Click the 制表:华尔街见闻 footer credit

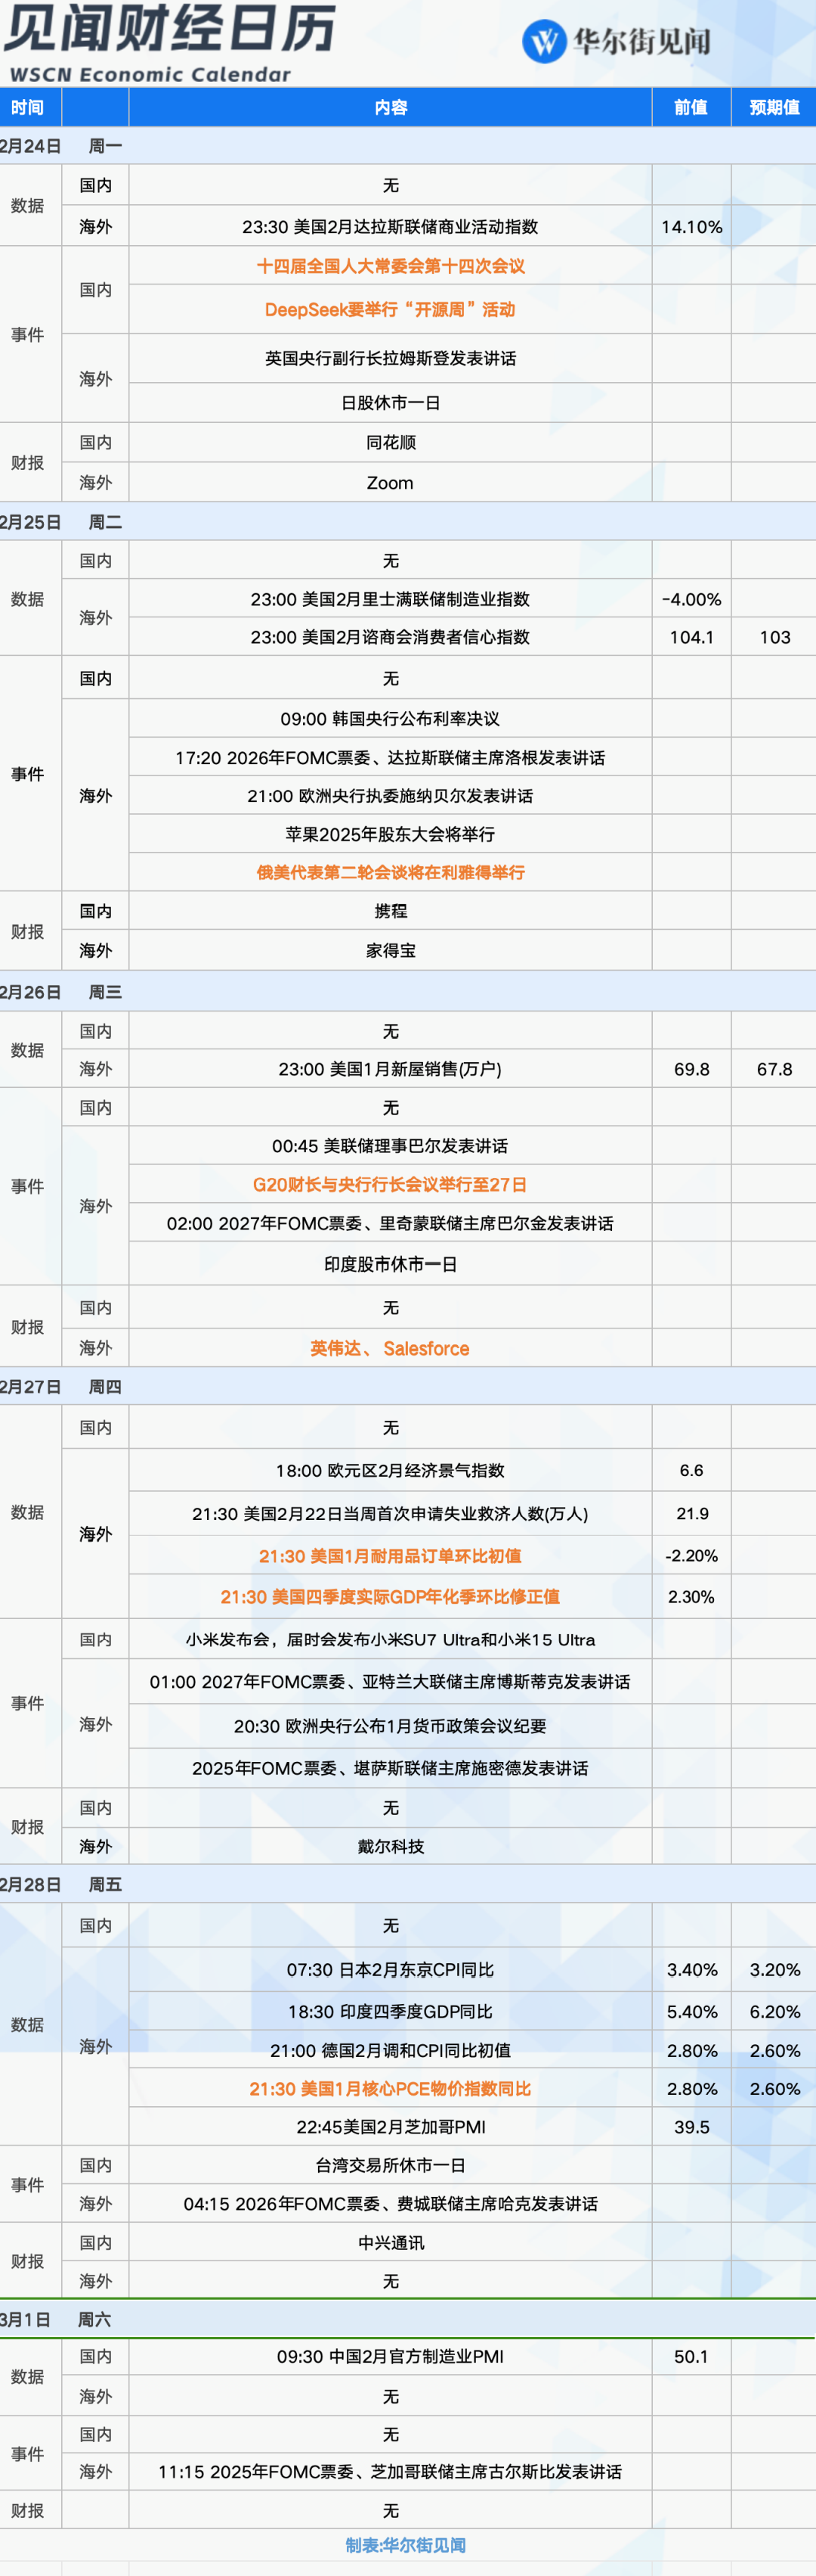[x=406, y=2545]
